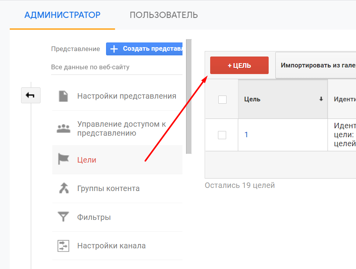The height and width of the screenshot is (269, 356).
Task: Click the funnel icon for Фильтры
Action: tap(63, 216)
